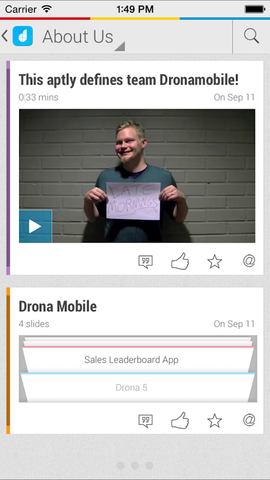Open comments on Drona Mobile slides
The height and width of the screenshot is (480, 270).
(x=145, y=421)
